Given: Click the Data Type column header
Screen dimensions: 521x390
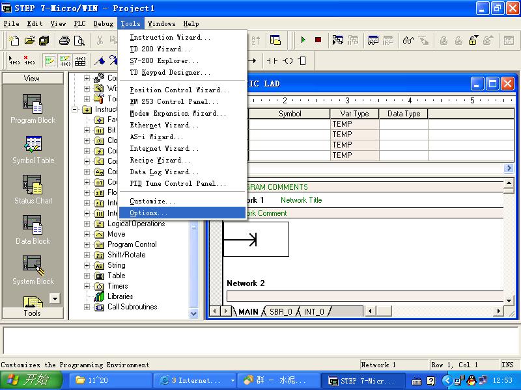Looking at the screenshot, I should point(404,114).
